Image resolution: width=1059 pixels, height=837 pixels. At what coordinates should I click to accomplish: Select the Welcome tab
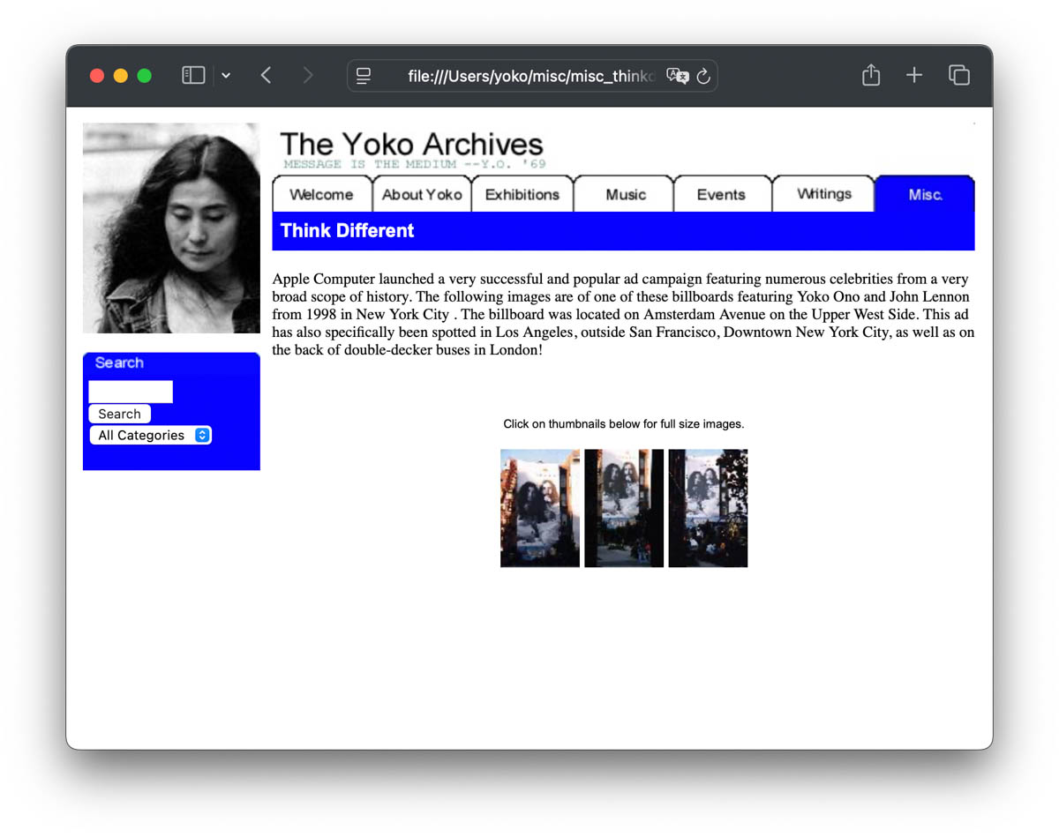(x=322, y=194)
